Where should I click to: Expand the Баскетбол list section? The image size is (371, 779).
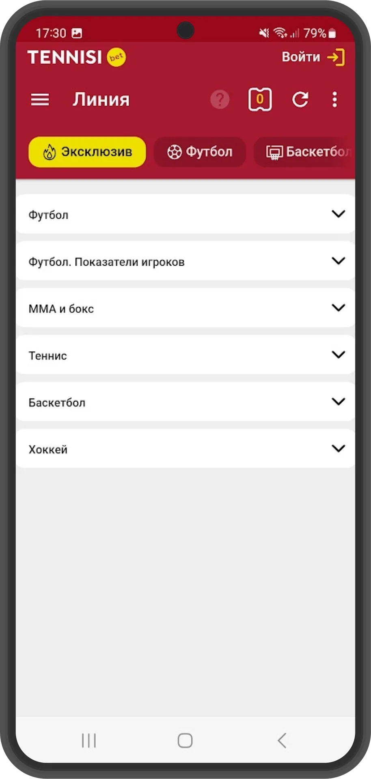[x=185, y=402]
